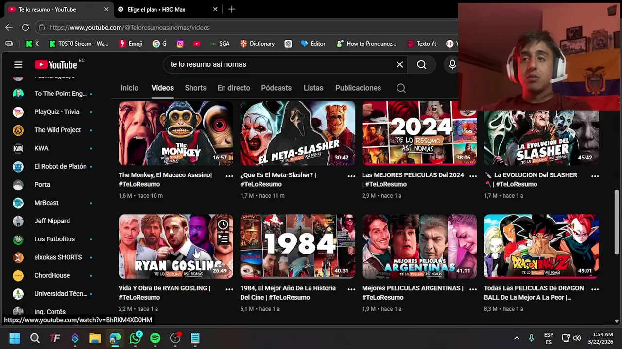Image resolution: width=622 pixels, height=349 pixels.
Task: Search within channel using tab-row magnifier icon
Action: (401, 88)
